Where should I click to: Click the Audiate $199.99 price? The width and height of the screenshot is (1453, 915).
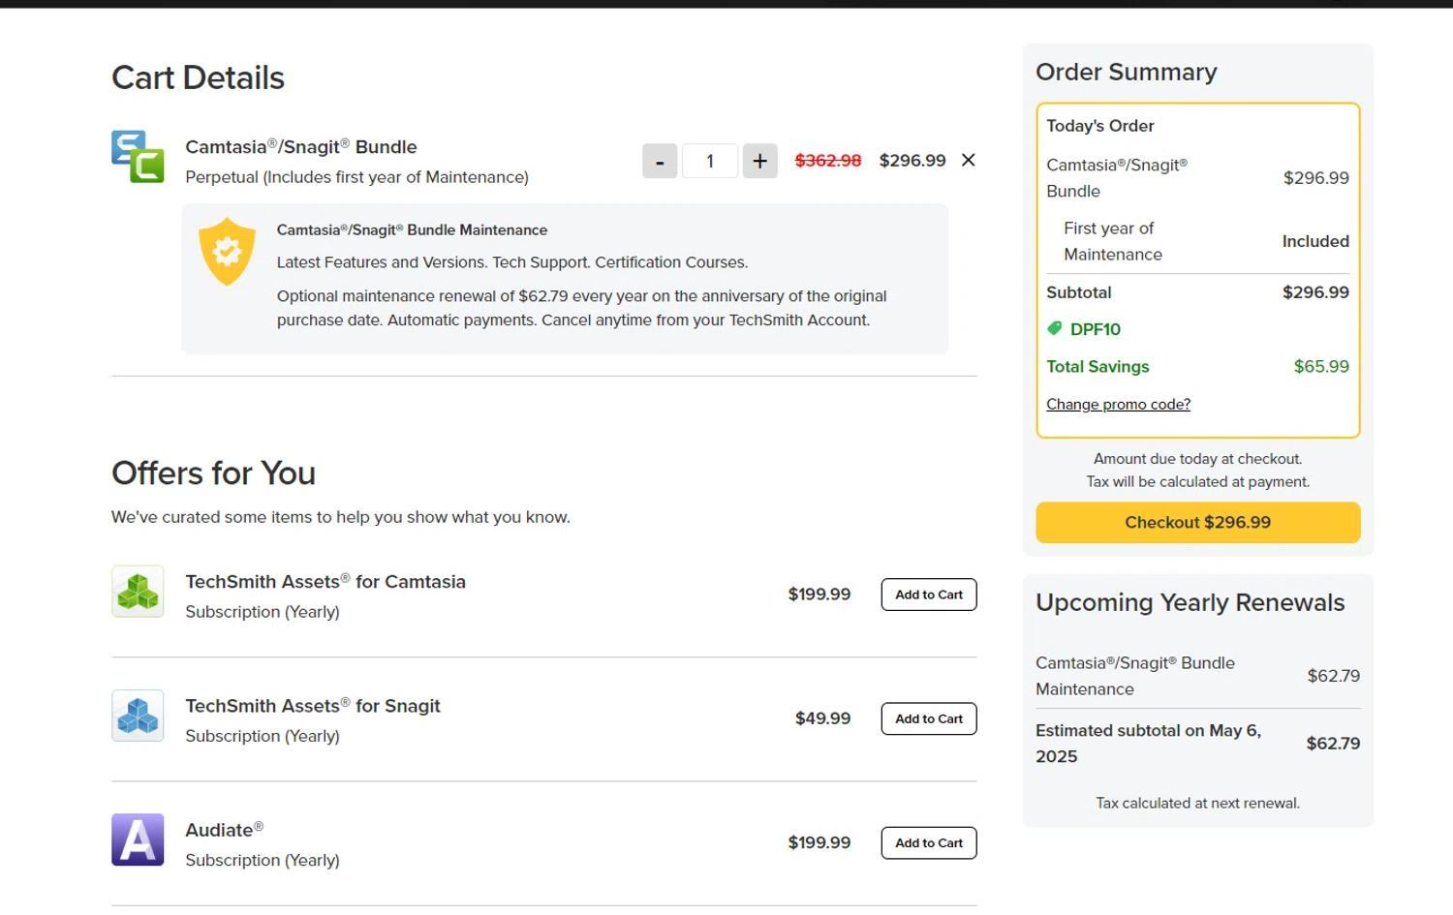[x=819, y=842]
